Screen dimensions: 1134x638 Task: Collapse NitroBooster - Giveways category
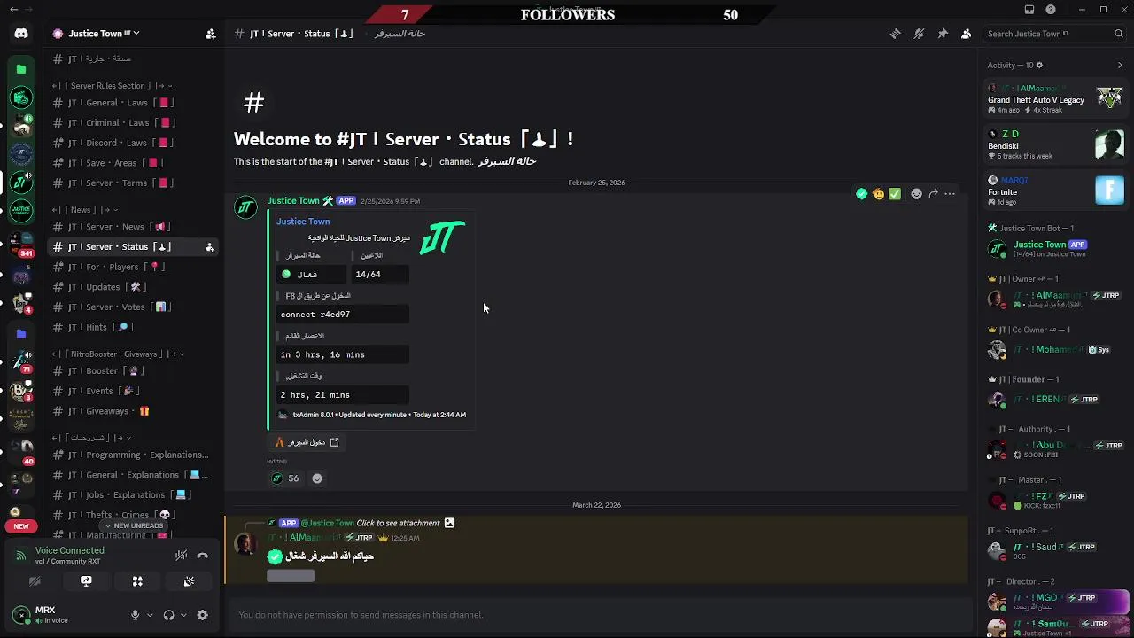[119, 354]
